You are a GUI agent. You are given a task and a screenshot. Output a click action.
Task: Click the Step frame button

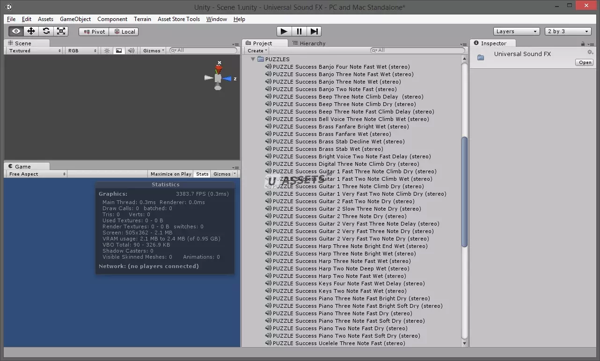[314, 31]
